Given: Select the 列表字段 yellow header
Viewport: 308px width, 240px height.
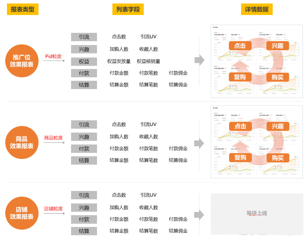Looking at the screenshot, I should pyautogui.click(x=128, y=9).
